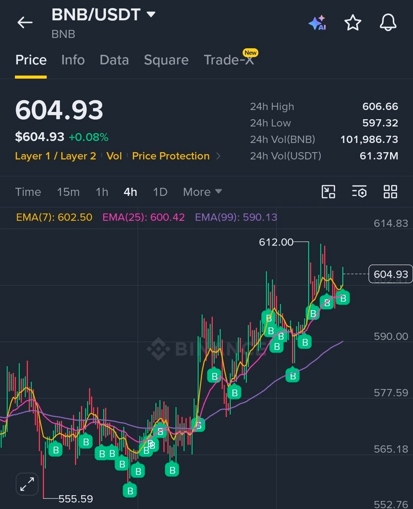Open the Trade-X tab
Viewport: 413px width, 509px height.
click(229, 60)
